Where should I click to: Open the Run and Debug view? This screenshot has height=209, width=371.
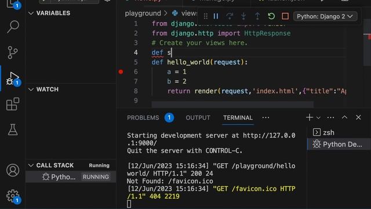[13, 79]
